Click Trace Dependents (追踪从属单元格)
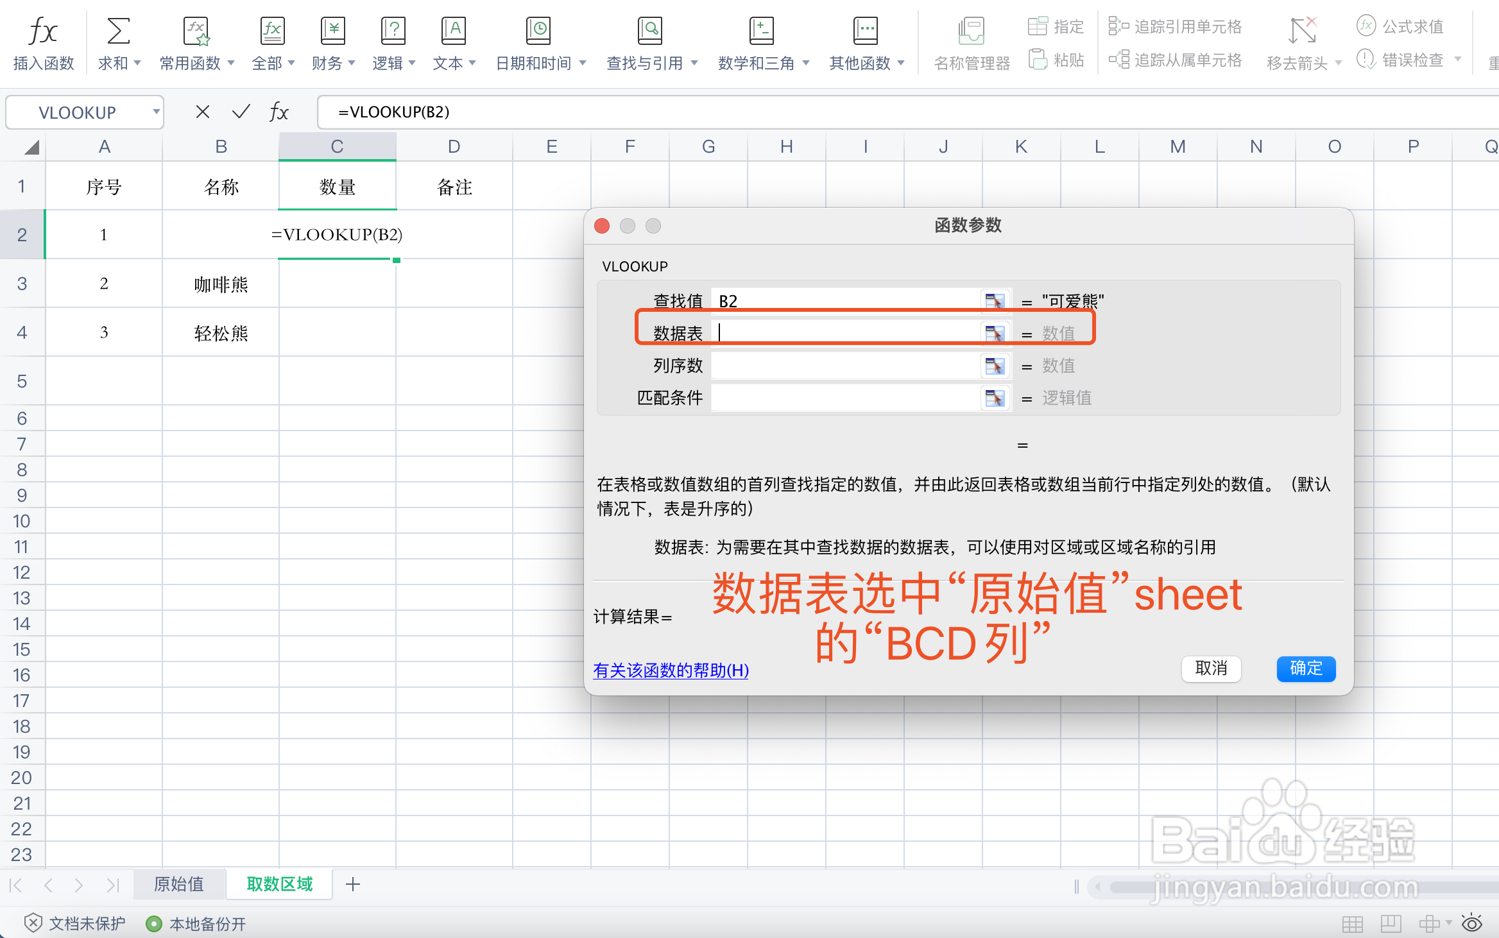Screen dimensions: 1499x938 point(1176,60)
